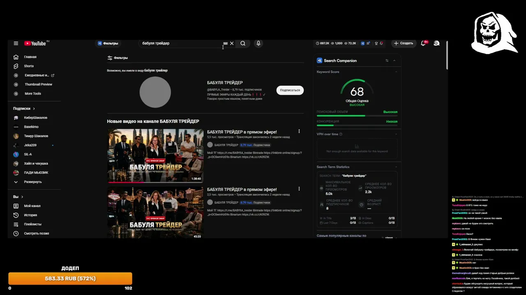This screenshot has height=295, width=526.
Task: Collapse the Search Companion panel chevron
Action: click(394, 61)
